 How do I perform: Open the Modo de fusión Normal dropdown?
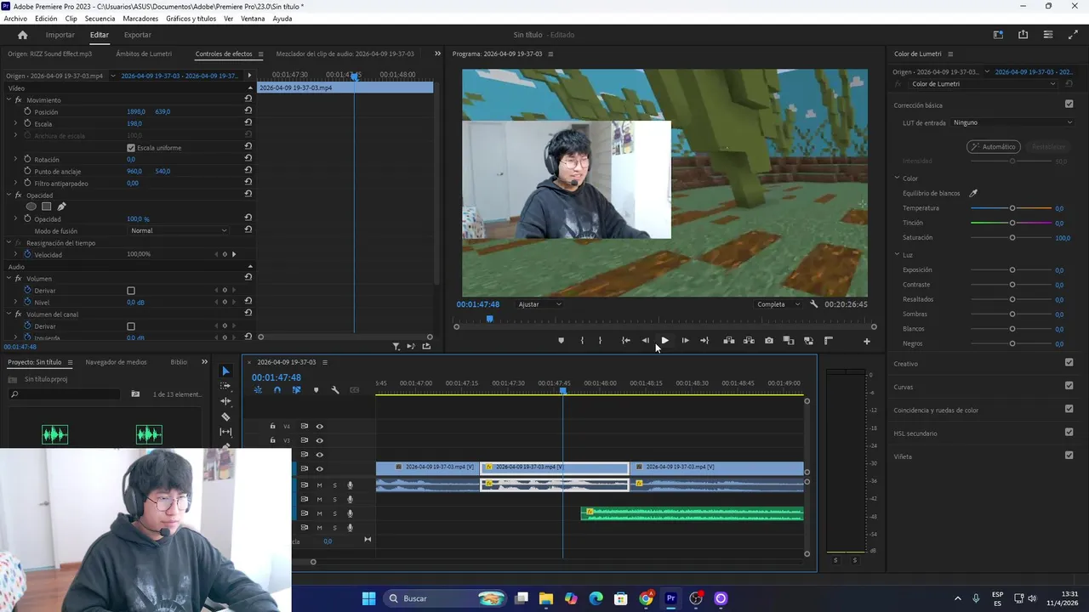click(179, 230)
